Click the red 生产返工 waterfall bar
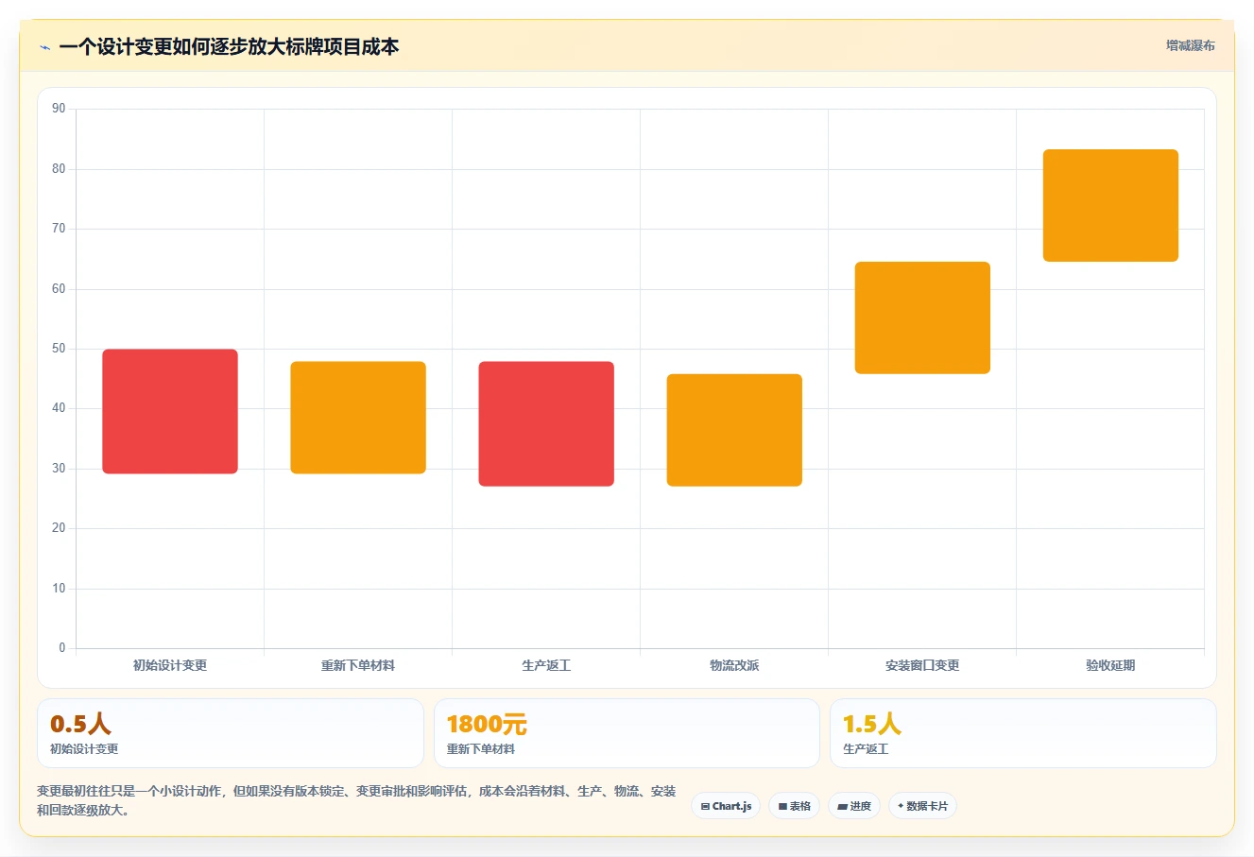 (x=546, y=423)
